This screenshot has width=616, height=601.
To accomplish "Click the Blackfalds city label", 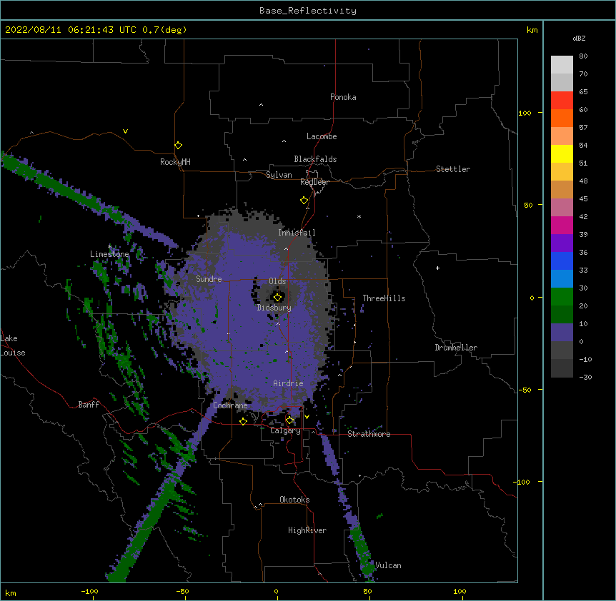I will click(315, 159).
